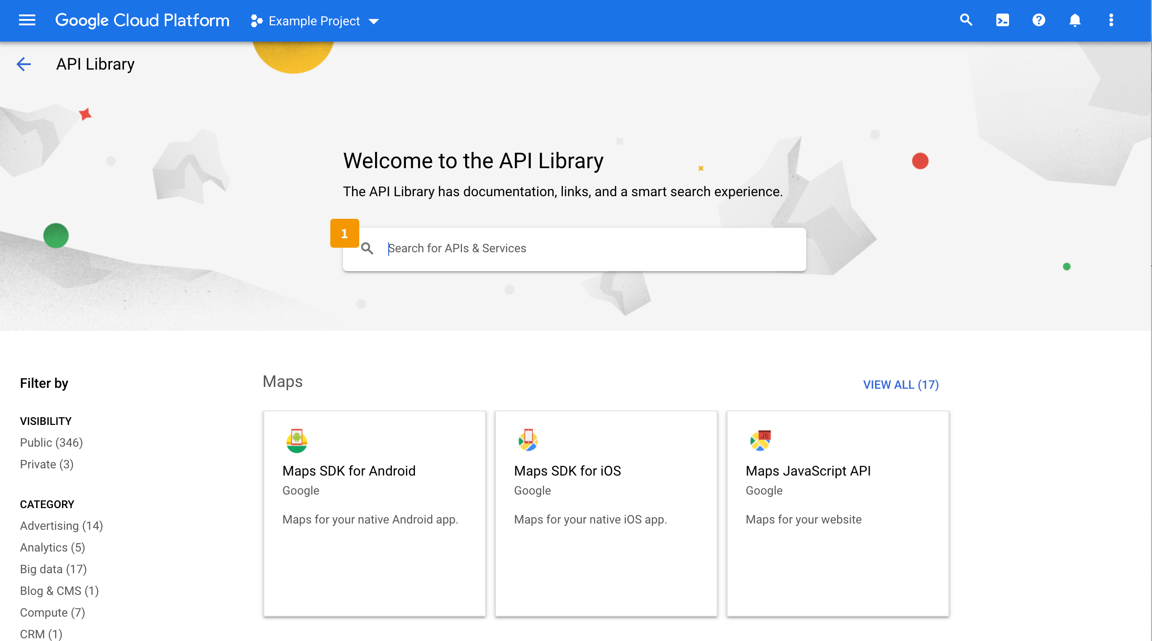Image resolution: width=1152 pixels, height=641 pixels.
Task: Open the Example Project selector dropdown
Action: click(x=315, y=21)
